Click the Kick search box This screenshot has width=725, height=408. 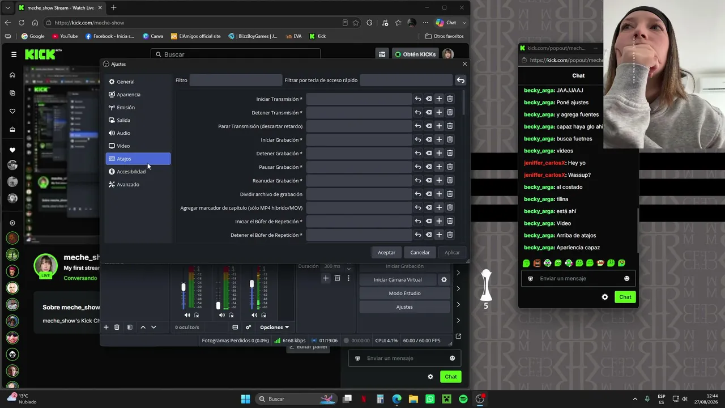236,54
